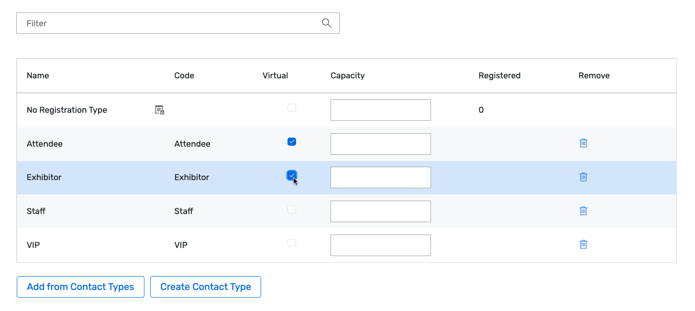Image resolution: width=695 pixels, height=311 pixels.
Task: Click the Registered count 0
Action: [481, 110]
